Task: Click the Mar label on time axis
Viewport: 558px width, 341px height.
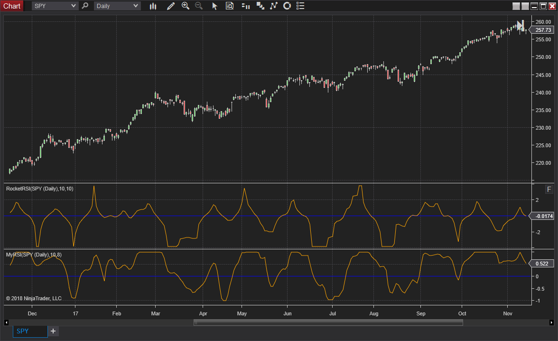Action: [x=156, y=313]
